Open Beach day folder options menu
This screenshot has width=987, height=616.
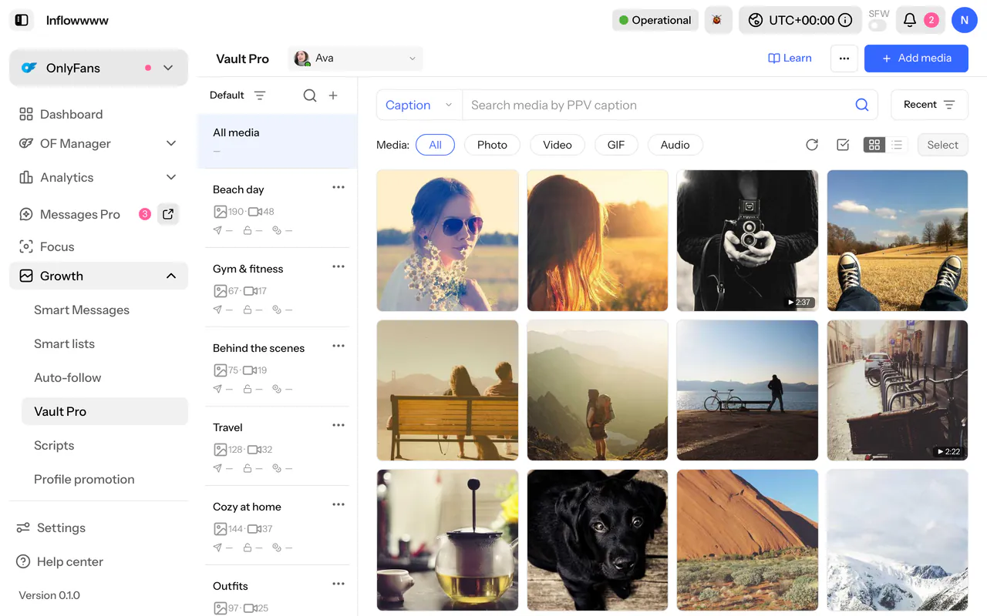[x=339, y=187]
